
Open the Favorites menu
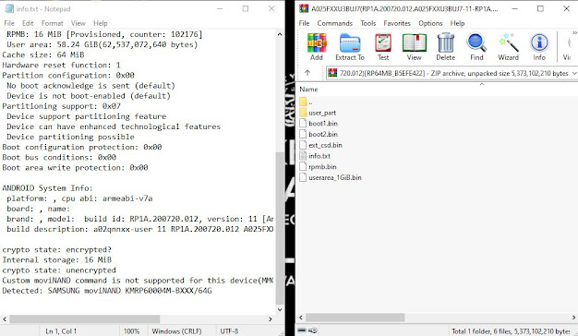point(397,23)
